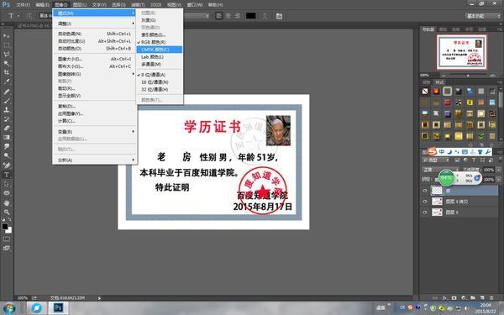Screen dimensions: 504x315
Task: Open the character panel icon in options bar
Action: click(x=279, y=16)
